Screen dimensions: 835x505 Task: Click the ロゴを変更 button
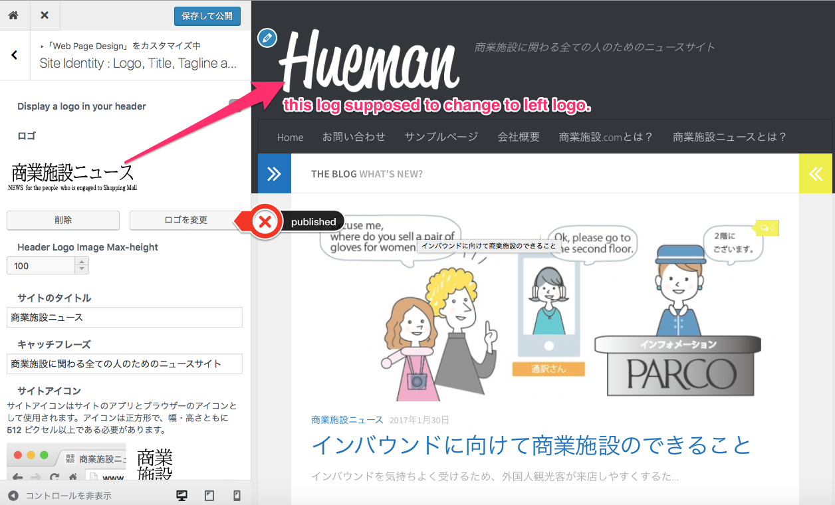(185, 220)
